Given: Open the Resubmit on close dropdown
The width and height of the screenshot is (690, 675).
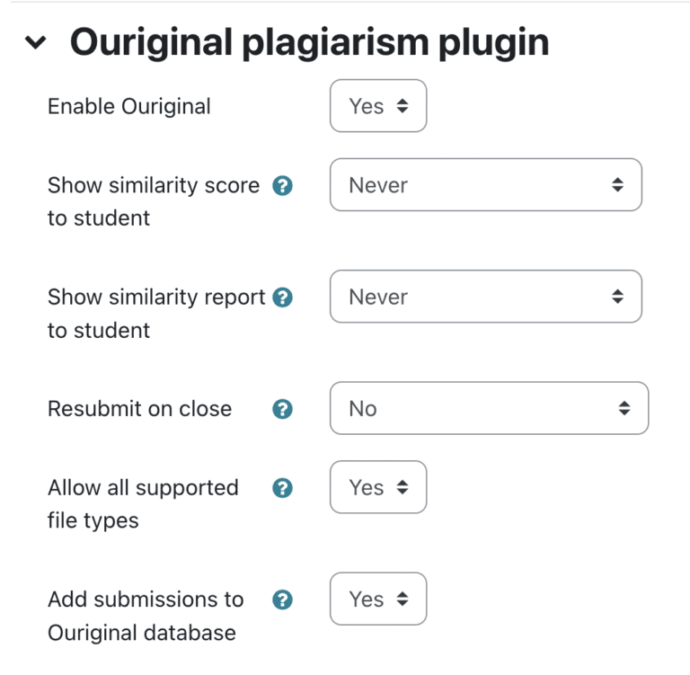Looking at the screenshot, I should [x=489, y=408].
